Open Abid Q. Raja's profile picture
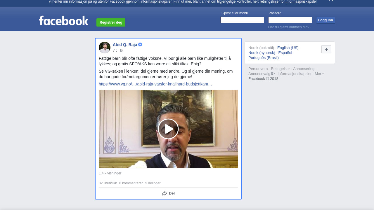 tap(105, 48)
